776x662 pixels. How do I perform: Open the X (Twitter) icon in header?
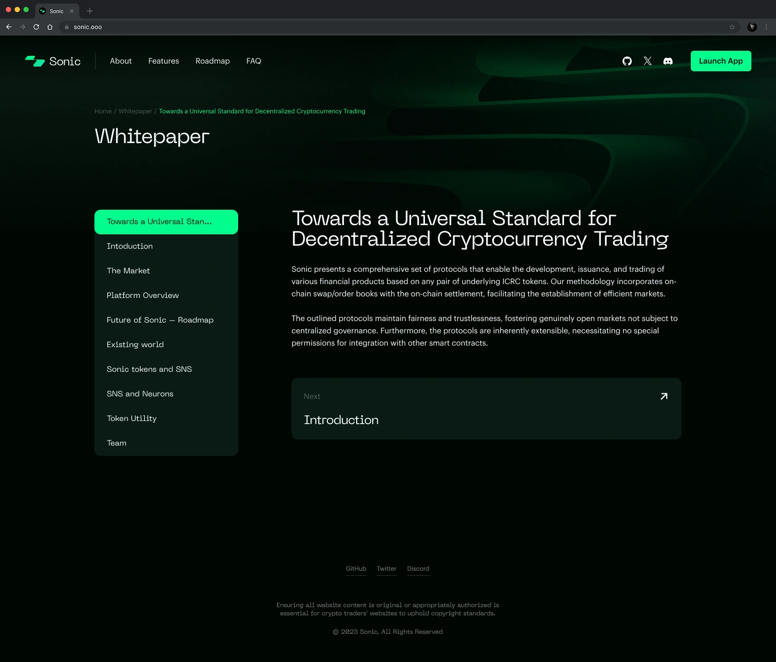click(648, 61)
